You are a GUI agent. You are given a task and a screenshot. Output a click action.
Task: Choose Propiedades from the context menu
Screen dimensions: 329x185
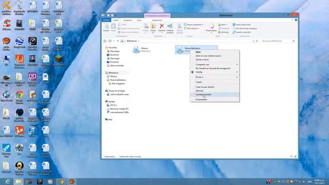(x=215, y=99)
